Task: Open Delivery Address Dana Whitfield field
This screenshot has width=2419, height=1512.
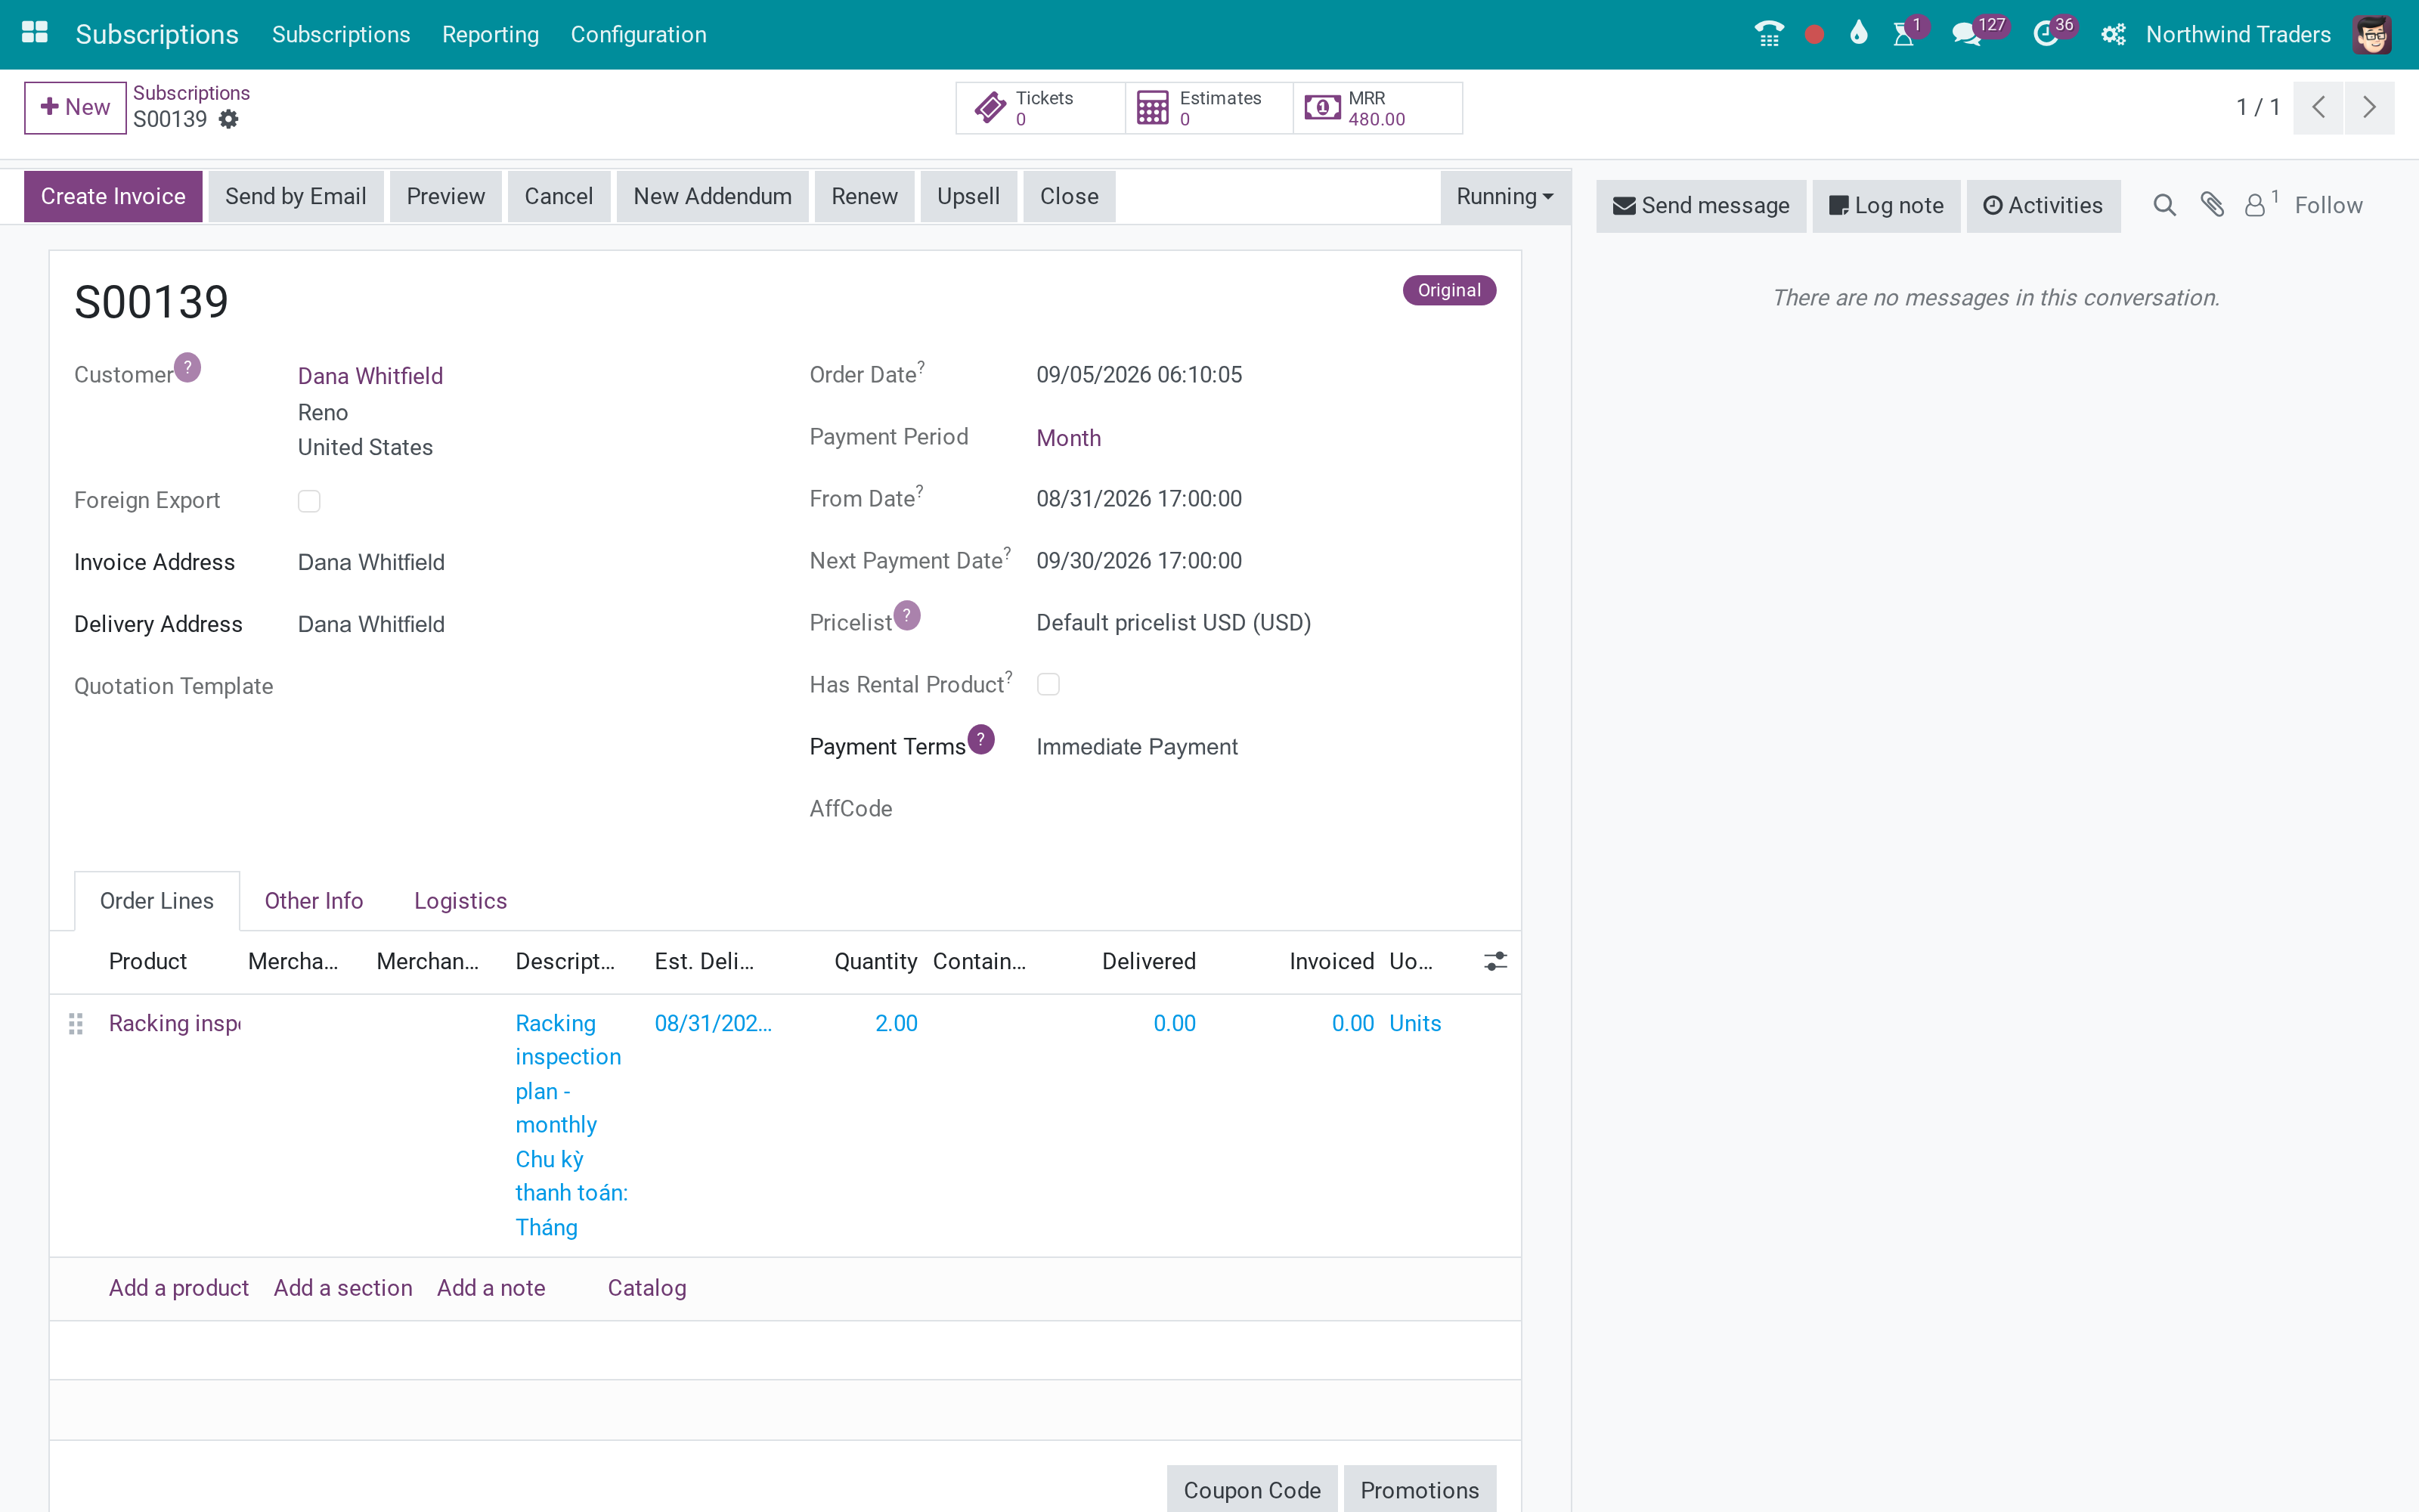Action: click(371, 624)
